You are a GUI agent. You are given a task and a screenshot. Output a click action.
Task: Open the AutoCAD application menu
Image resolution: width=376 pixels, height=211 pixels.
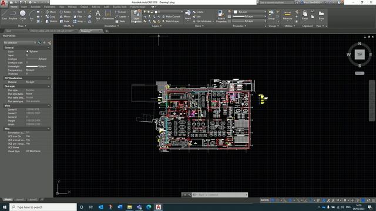(4, 4)
